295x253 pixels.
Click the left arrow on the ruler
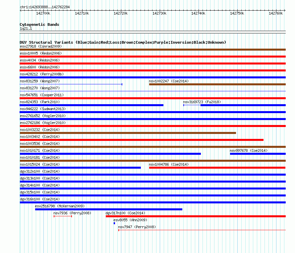[21, 10]
